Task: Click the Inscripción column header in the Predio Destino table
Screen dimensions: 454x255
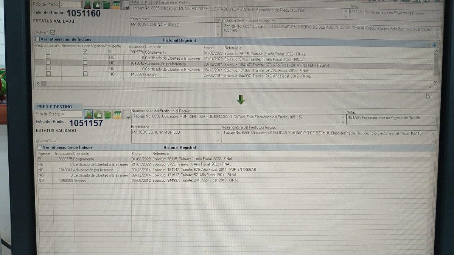Action: (63, 154)
